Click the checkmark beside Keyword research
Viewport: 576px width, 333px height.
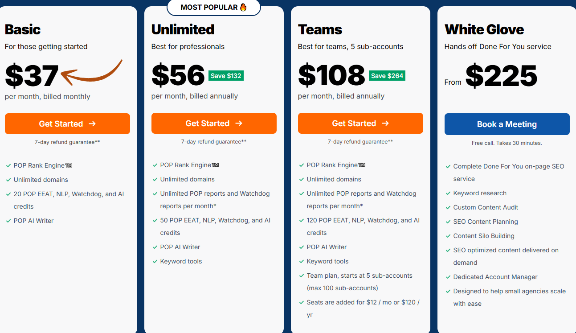(448, 193)
